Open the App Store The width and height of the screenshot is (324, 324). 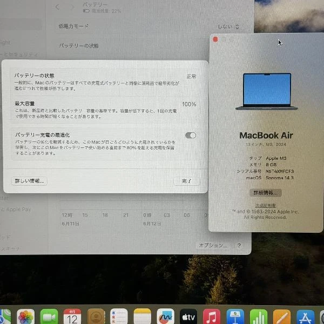(x=306, y=316)
